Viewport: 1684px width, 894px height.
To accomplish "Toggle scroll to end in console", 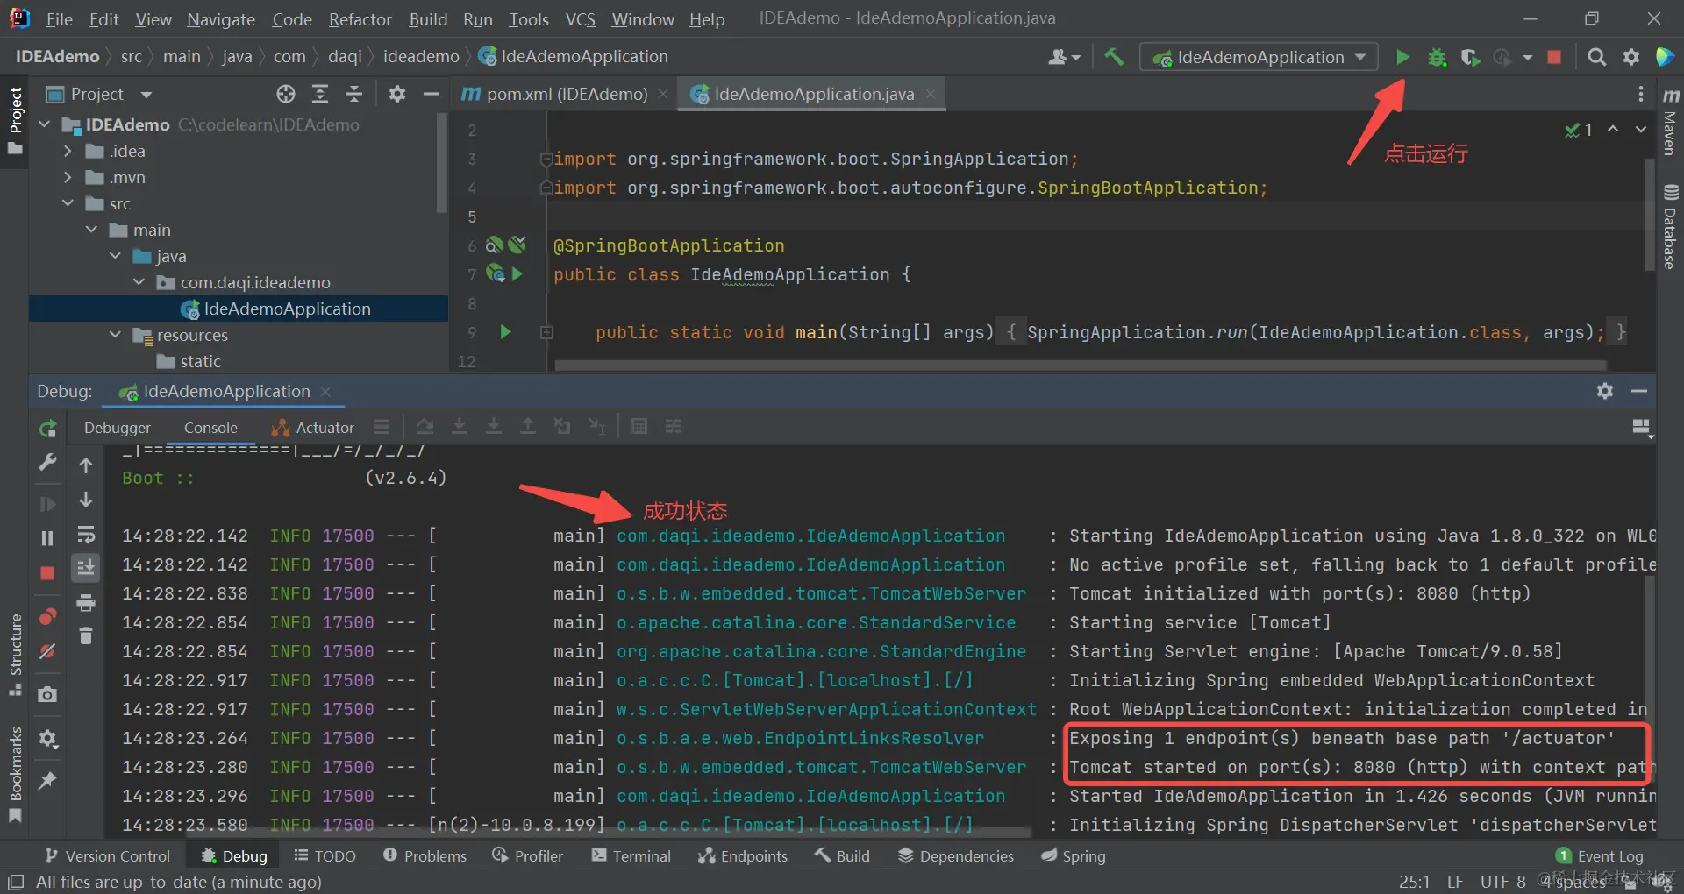I will [86, 568].
